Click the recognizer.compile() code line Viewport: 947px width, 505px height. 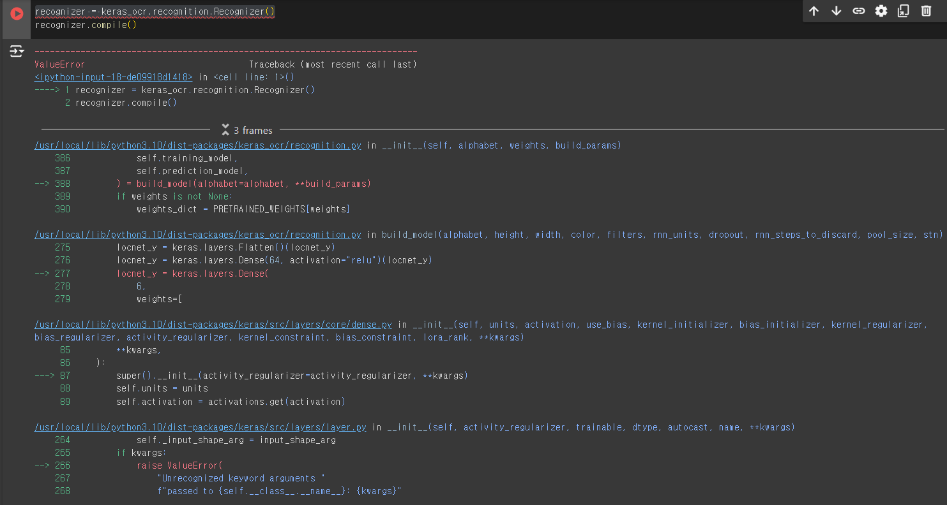86,25
